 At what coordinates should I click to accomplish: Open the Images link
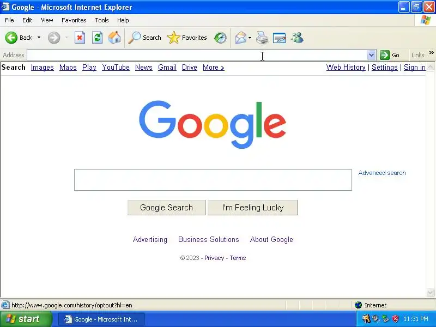click(43, 67)
